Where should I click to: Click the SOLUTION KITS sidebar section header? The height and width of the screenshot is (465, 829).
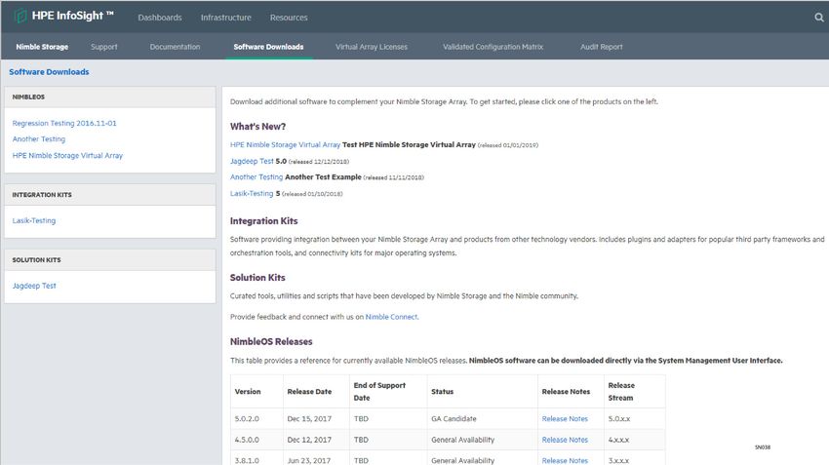click(x=110, y=260)
